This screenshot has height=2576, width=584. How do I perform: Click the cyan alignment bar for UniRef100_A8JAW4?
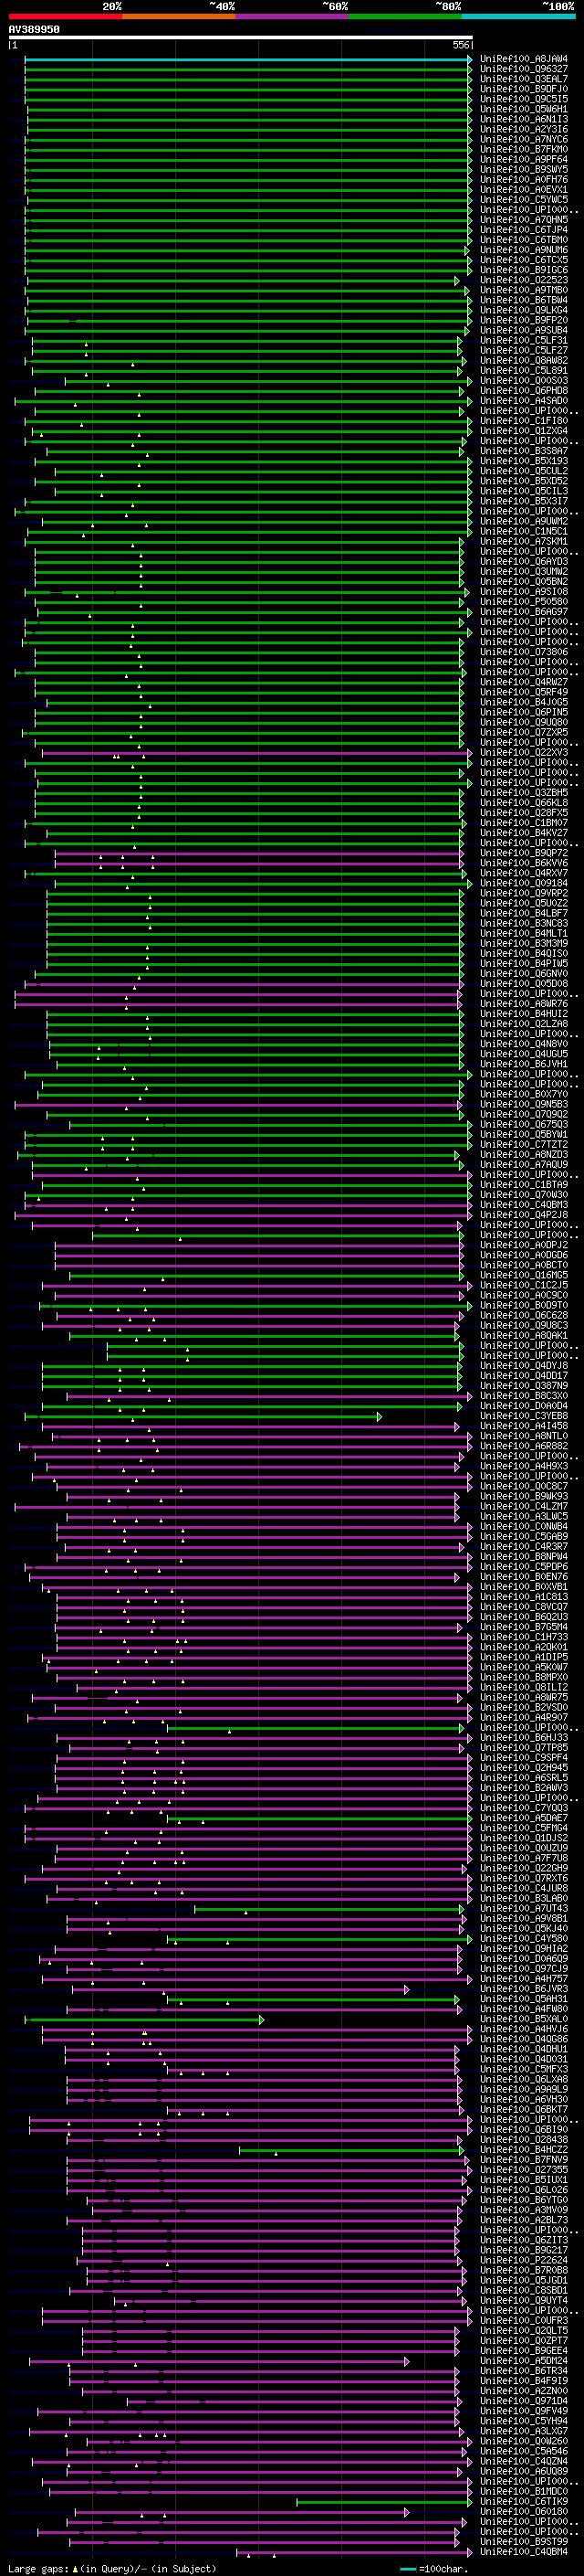pos(247,59)
